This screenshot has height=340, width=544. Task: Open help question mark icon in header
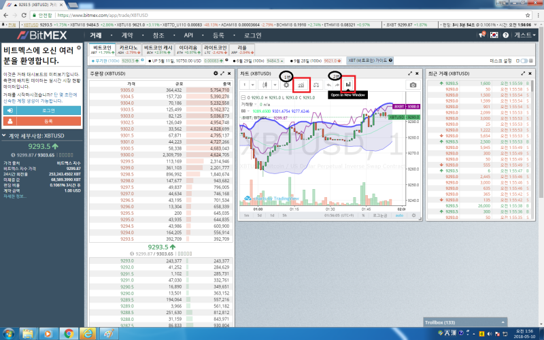505,35
